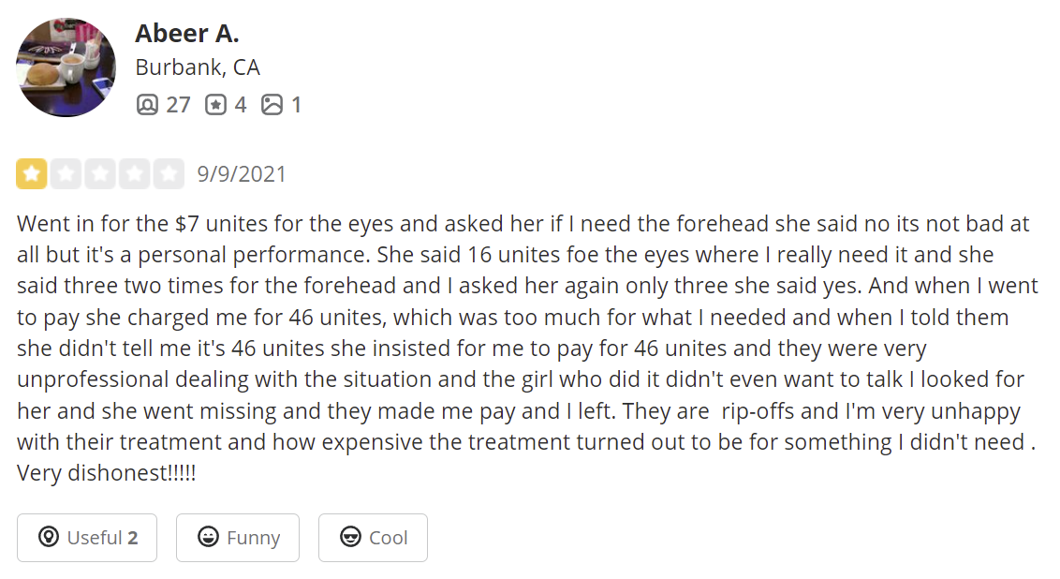Viewport: 1060px width, 579px height.
Task: Click the number 27 friends count
Action: (x=179, y=105)
